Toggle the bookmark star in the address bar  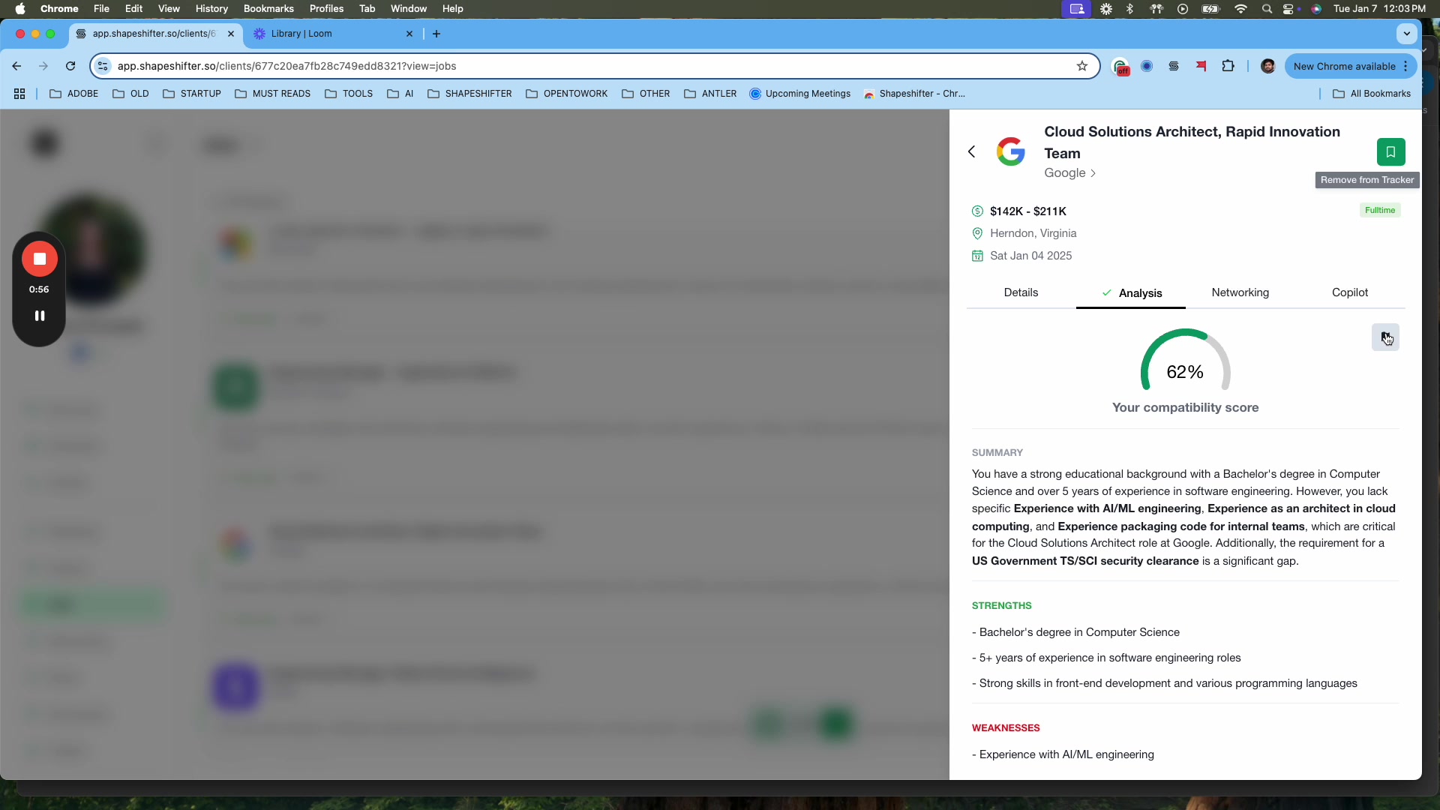click(1082, 66)
